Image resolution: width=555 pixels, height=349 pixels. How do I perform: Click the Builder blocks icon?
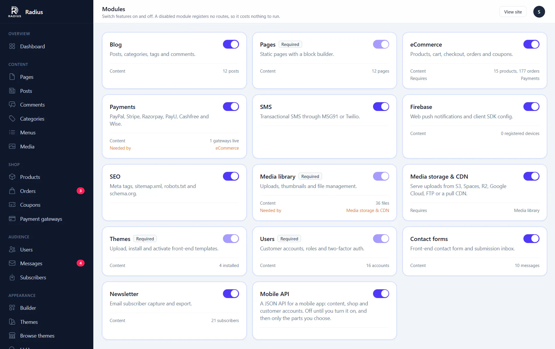pyautogui.click(x=12, y=308)
